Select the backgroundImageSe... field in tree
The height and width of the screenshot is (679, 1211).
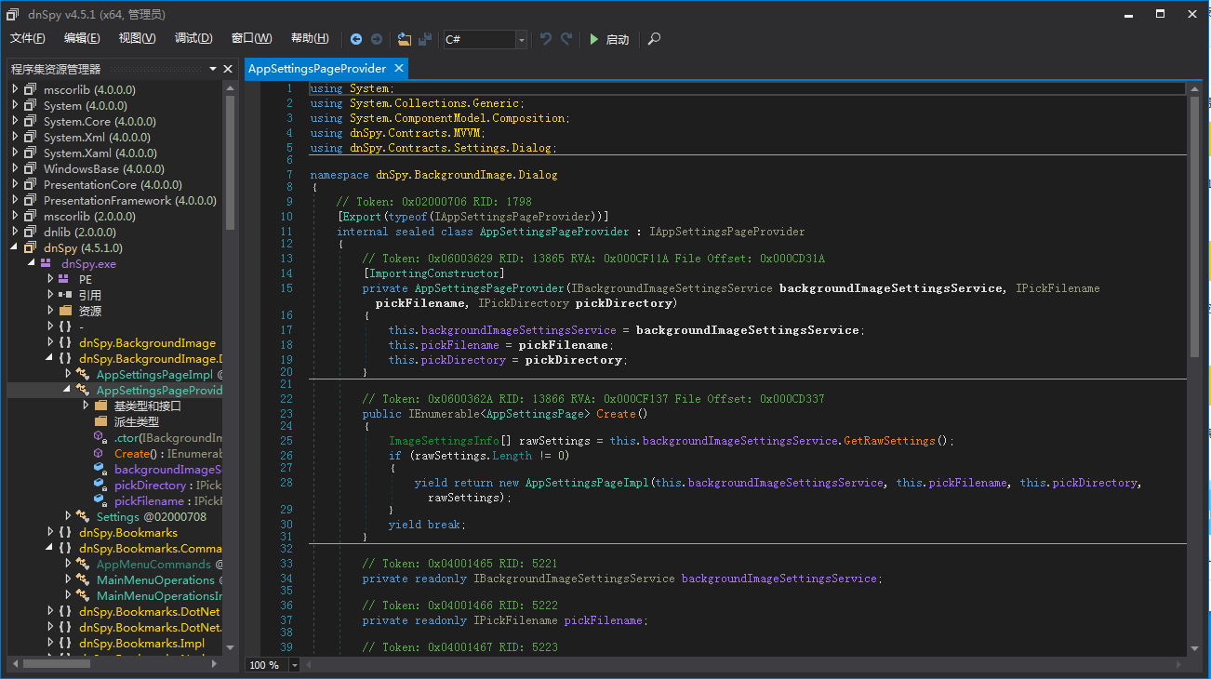coord(167,469)
